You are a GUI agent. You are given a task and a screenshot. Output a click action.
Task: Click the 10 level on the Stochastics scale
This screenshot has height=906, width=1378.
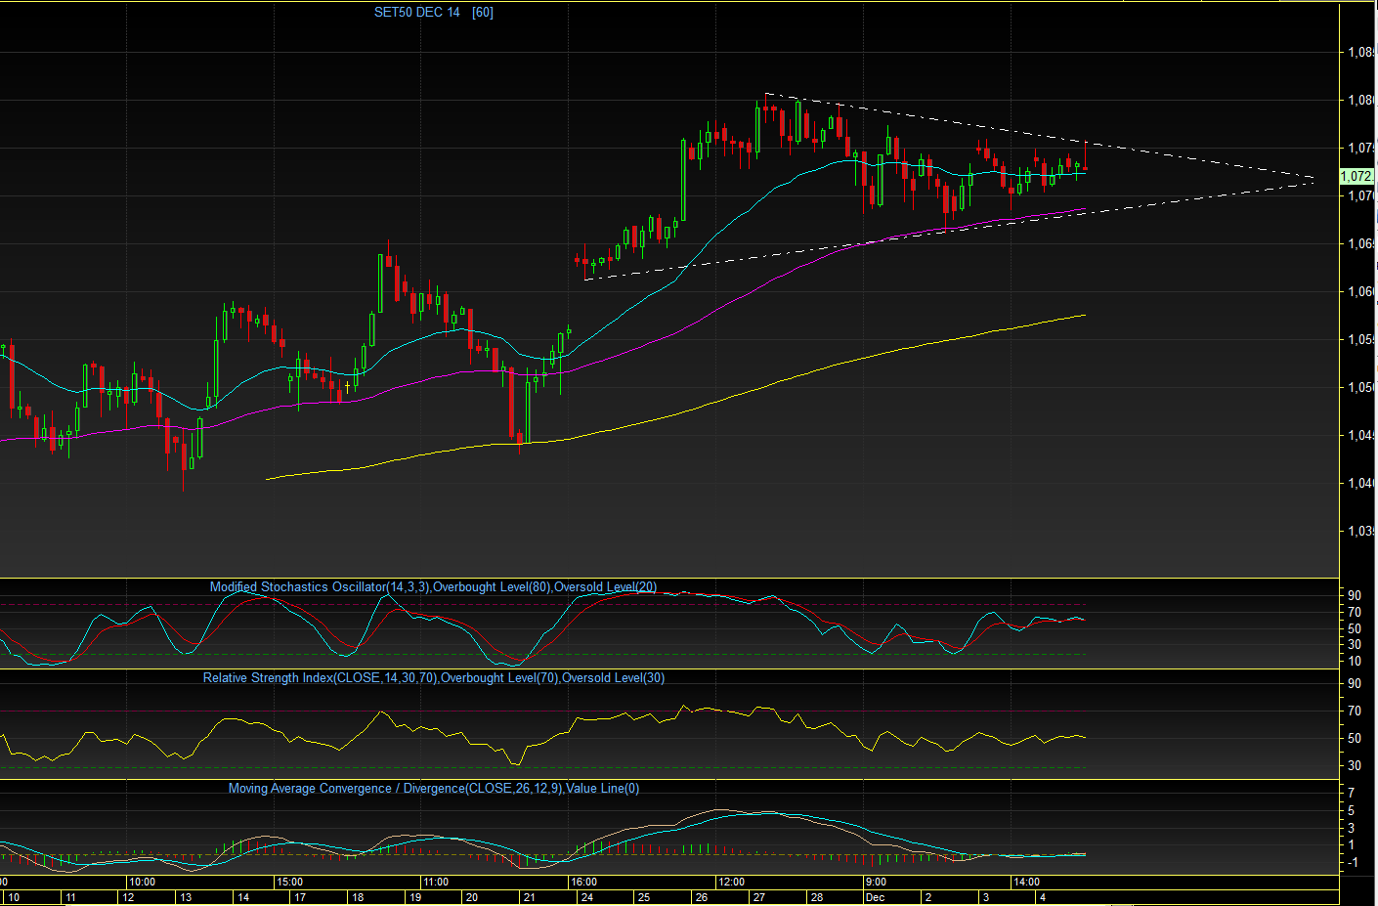(1355, 662)
